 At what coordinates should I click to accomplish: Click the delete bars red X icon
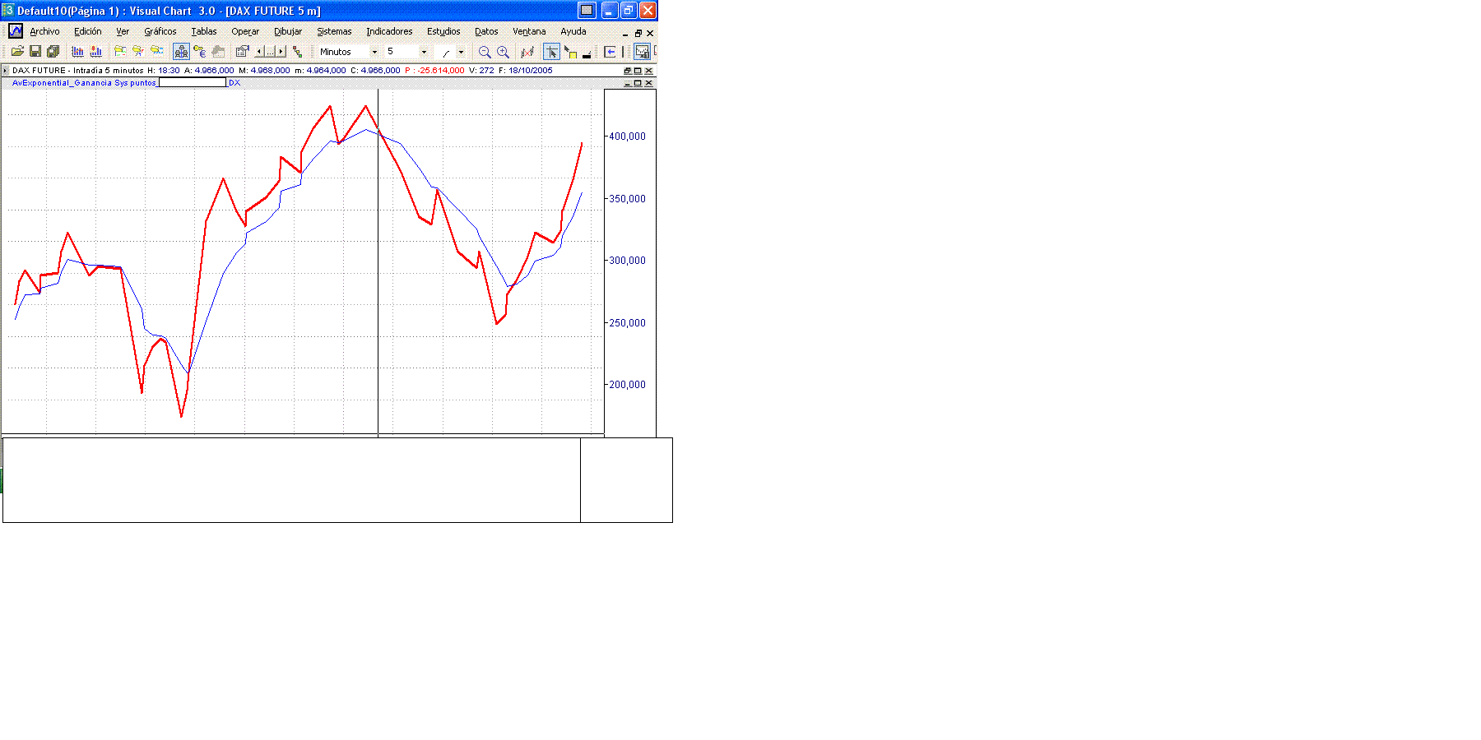(527, 52)
